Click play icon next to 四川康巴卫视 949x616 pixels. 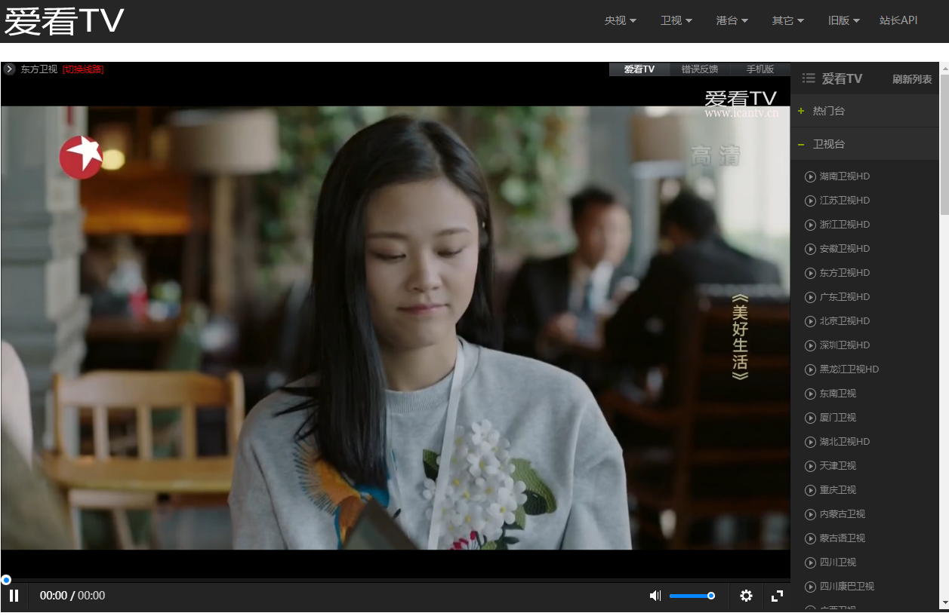tap(810, 587)
